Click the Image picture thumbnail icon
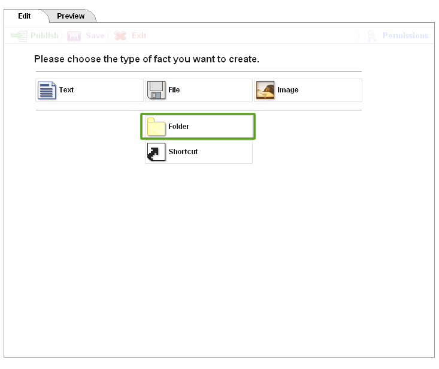The height and width of the screenshot is (369, 439). [x=265, y=90]
